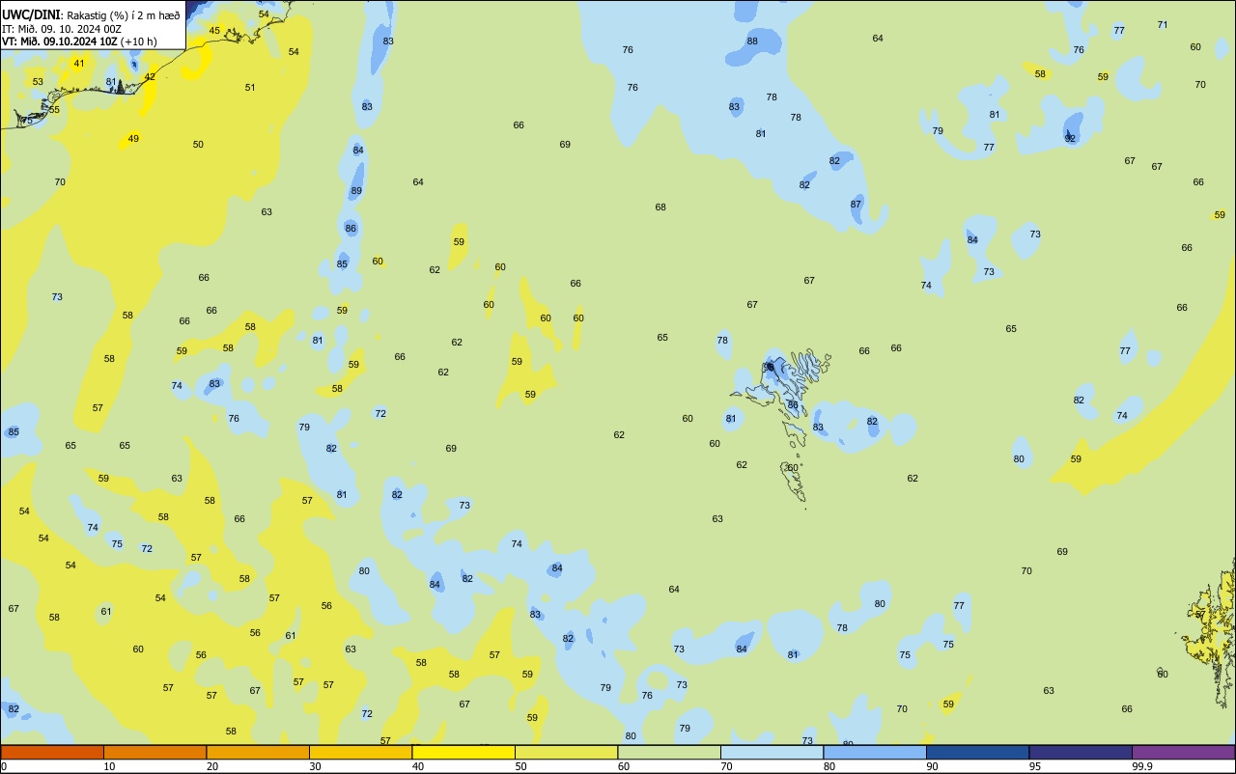
Task: Click the purple legend swatch above 99.9
Action: (1184, 752)
